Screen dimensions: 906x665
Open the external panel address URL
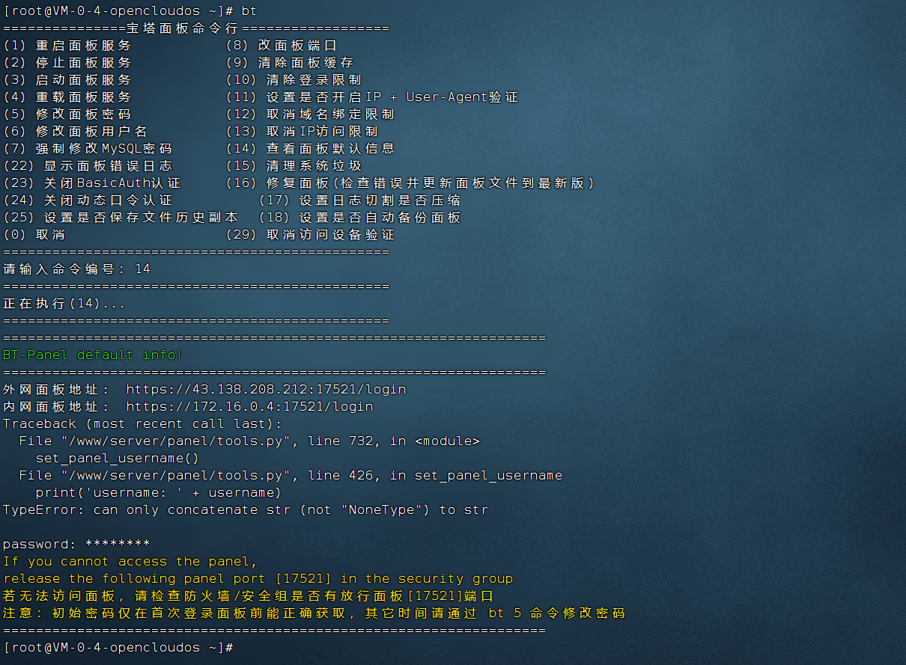[x=266, y=390]
